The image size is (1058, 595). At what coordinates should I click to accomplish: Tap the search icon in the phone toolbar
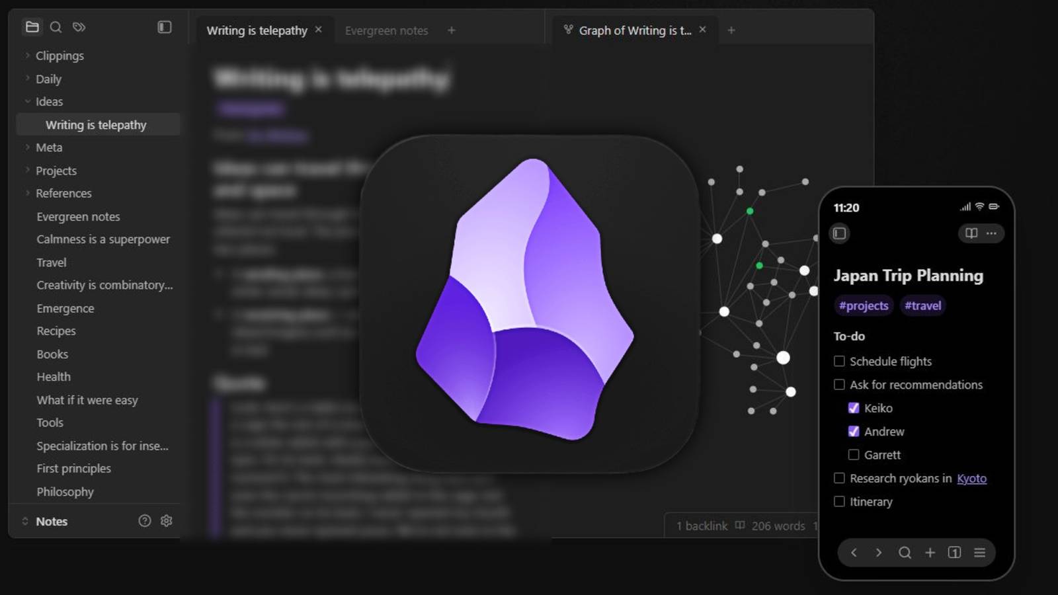(x=905, y=553)
